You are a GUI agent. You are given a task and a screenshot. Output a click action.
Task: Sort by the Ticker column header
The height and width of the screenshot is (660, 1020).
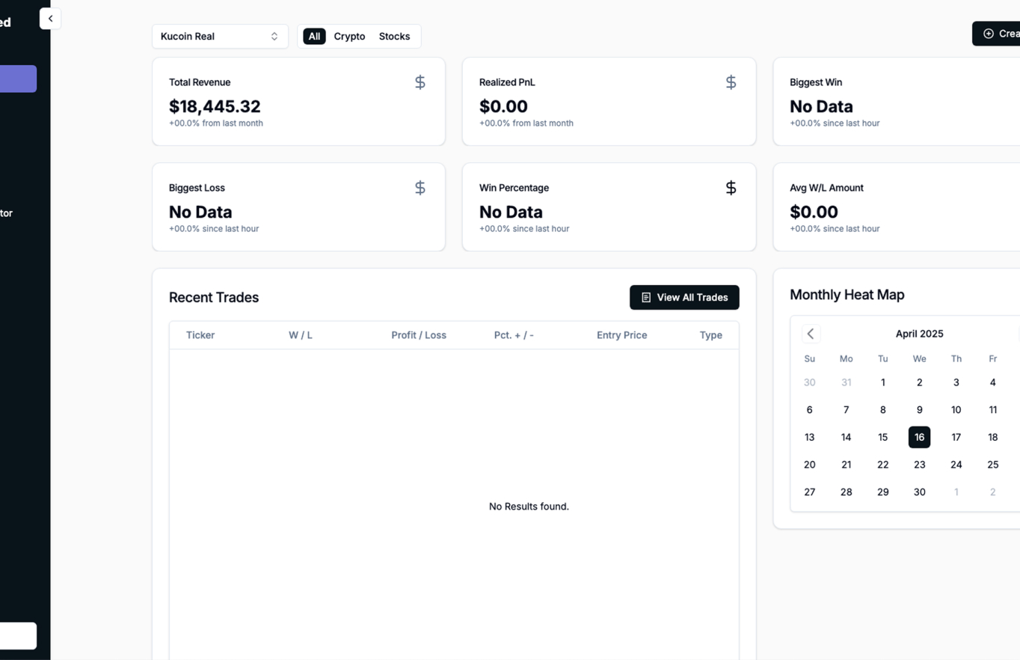(200, 335)
